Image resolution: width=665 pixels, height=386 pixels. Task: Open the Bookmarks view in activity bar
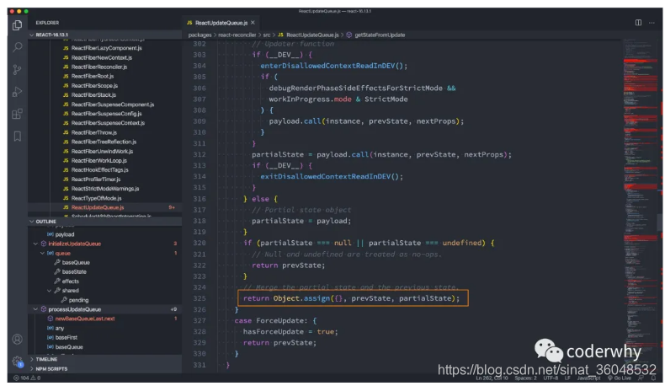18,137
